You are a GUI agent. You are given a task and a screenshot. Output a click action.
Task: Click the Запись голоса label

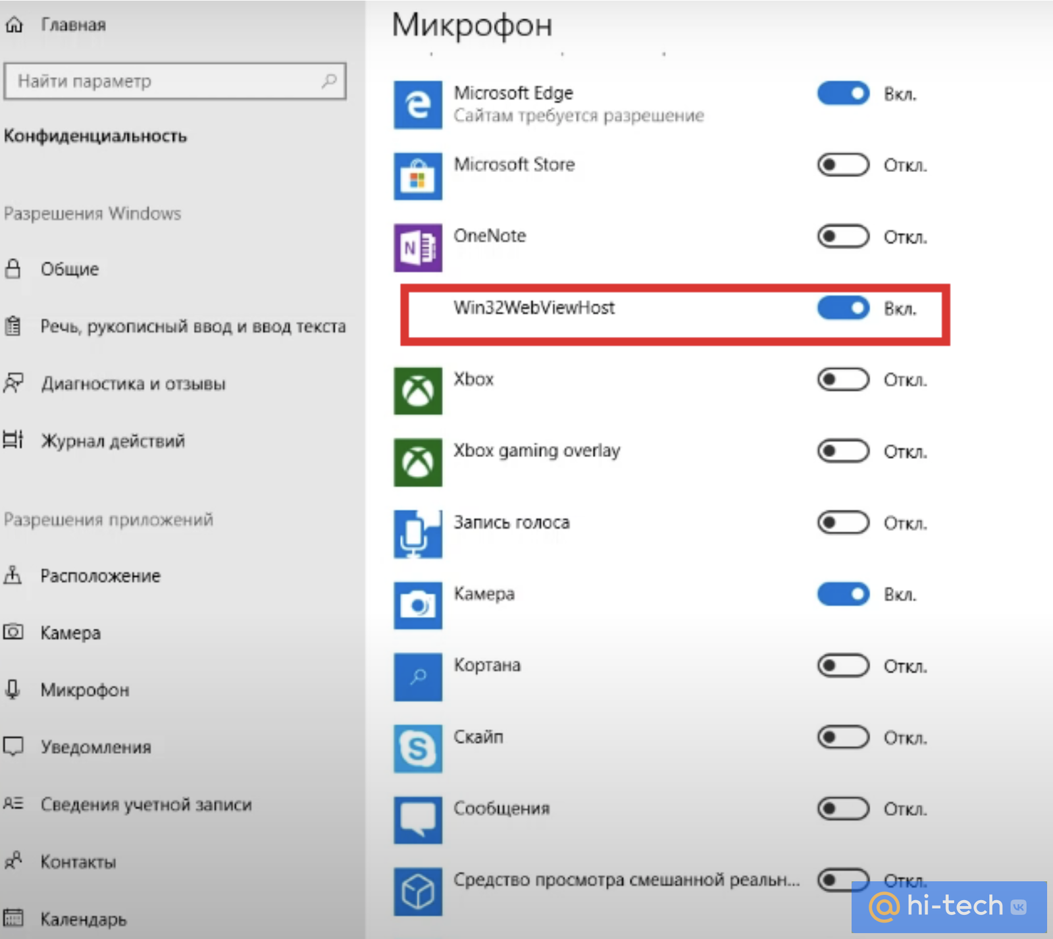pyautogui.click(x=511, y=522)
